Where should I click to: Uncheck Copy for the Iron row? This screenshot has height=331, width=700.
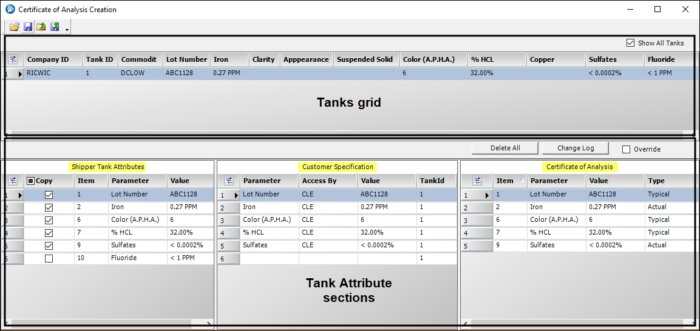[49, 207]
